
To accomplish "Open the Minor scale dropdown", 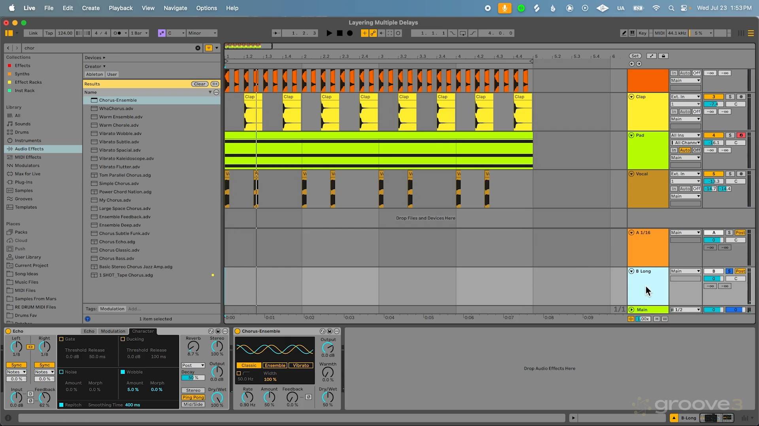I will [202, 33].
